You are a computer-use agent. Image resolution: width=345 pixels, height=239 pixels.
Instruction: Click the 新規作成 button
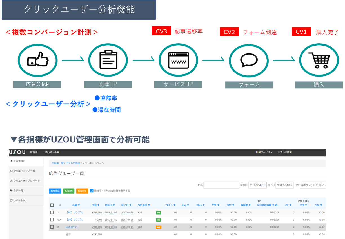(55, 191)
